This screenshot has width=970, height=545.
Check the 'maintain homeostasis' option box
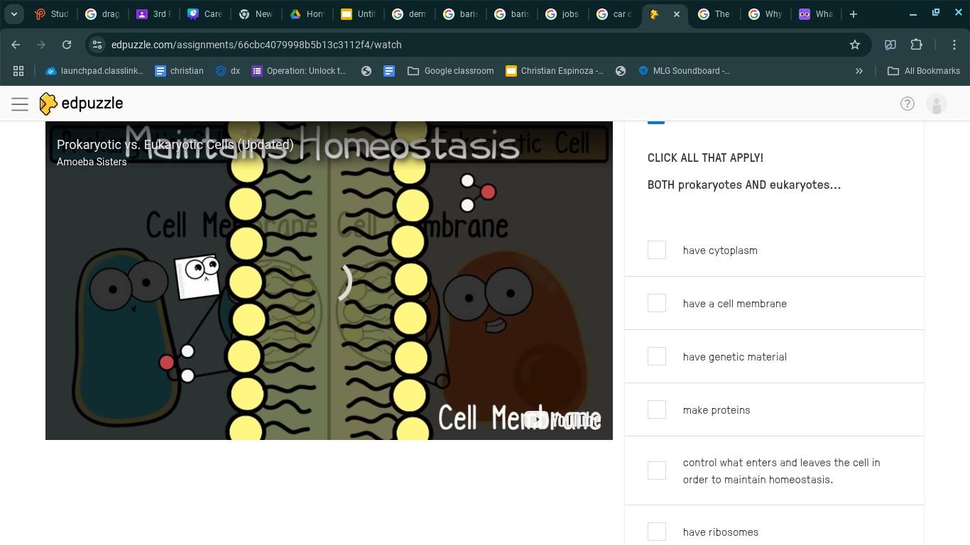(657, 470)
